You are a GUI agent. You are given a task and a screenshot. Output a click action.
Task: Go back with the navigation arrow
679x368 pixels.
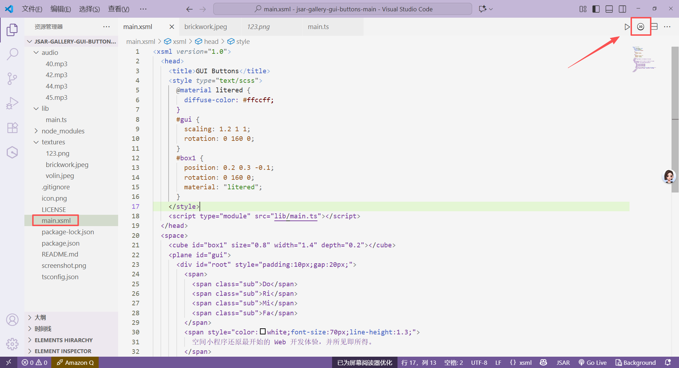(x=189, y=9)
